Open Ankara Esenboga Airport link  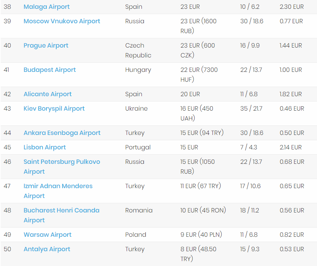click(x=62, y=133)
